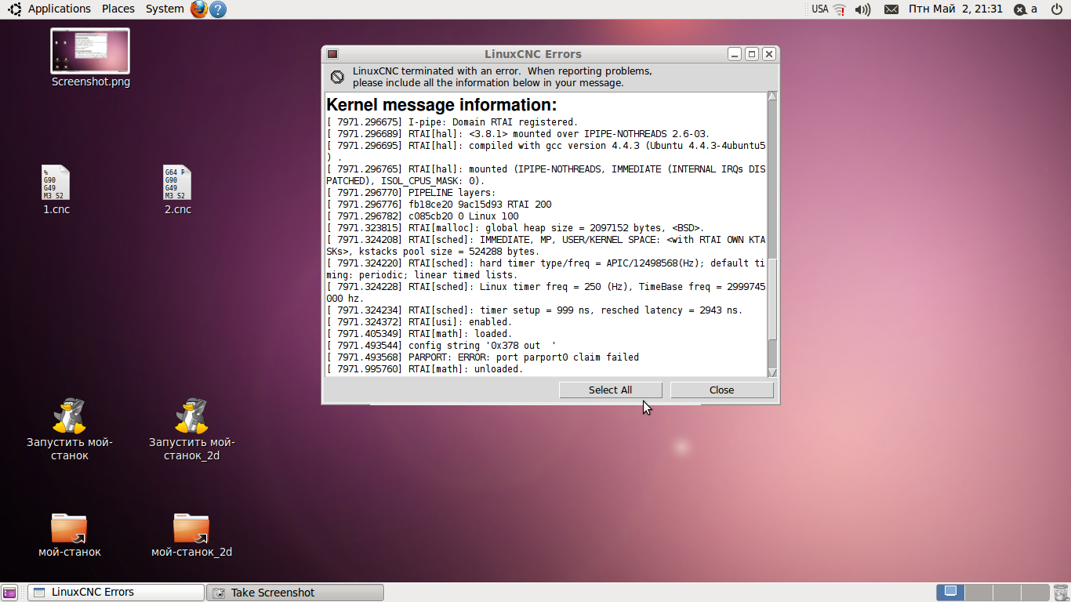Select the Screenshot.png thumbnail on the desktop
The image size is (1071, 602).
pos(90,58)
